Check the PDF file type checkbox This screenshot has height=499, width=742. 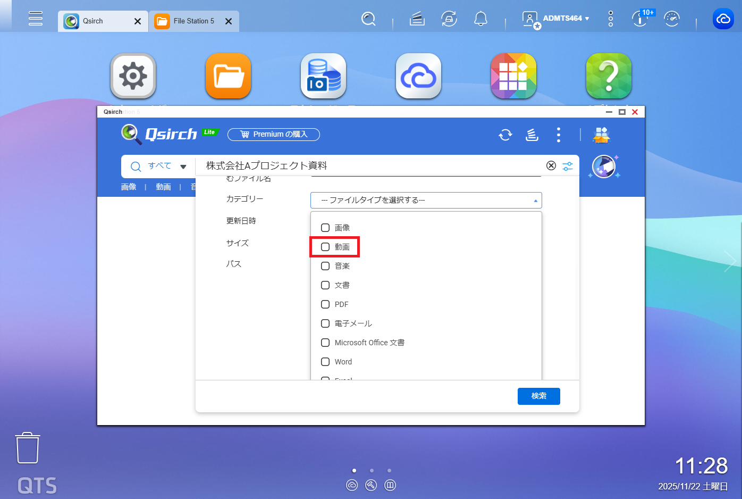(x=325, y=304)
